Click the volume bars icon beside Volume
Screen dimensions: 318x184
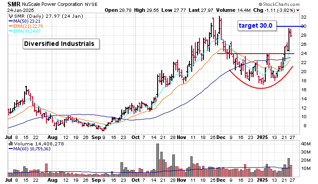click(10, 144)
